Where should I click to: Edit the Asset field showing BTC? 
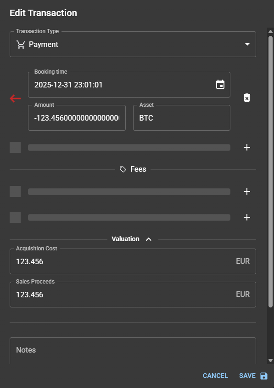pos(182,118)
